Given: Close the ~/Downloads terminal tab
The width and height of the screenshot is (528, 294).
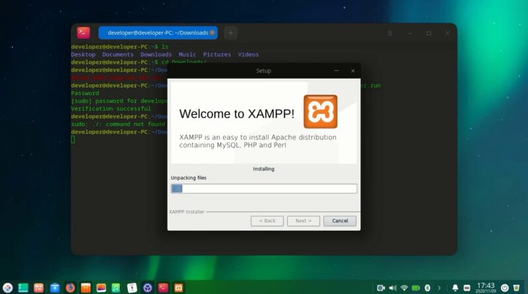Looking at the screenshot, I should pyautogui.click(x=212, y=33).
